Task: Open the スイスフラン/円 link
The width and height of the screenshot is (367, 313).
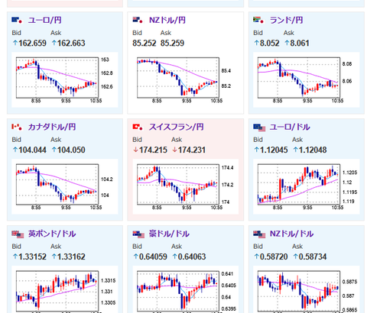Action: [176, 127]
